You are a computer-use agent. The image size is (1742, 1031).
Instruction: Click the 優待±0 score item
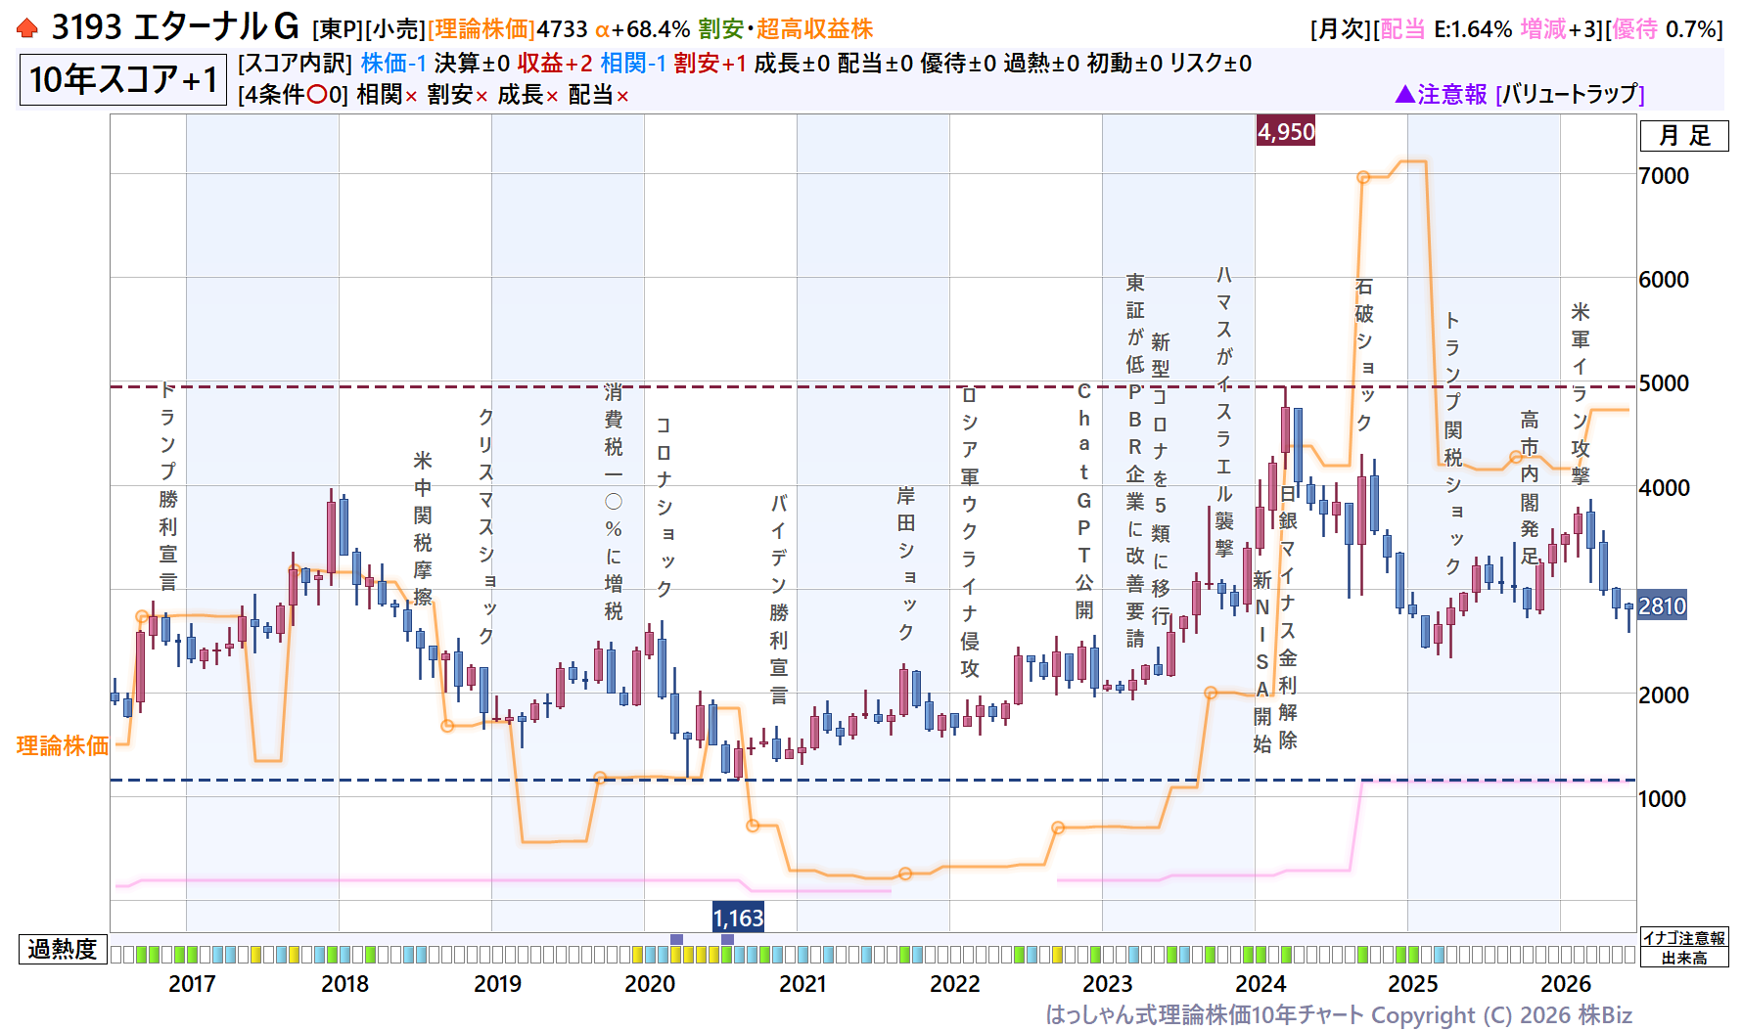[958, 64]
